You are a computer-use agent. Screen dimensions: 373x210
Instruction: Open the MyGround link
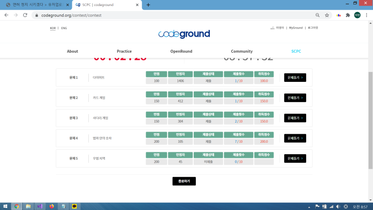pyautogui.click(x=296, y=28)
